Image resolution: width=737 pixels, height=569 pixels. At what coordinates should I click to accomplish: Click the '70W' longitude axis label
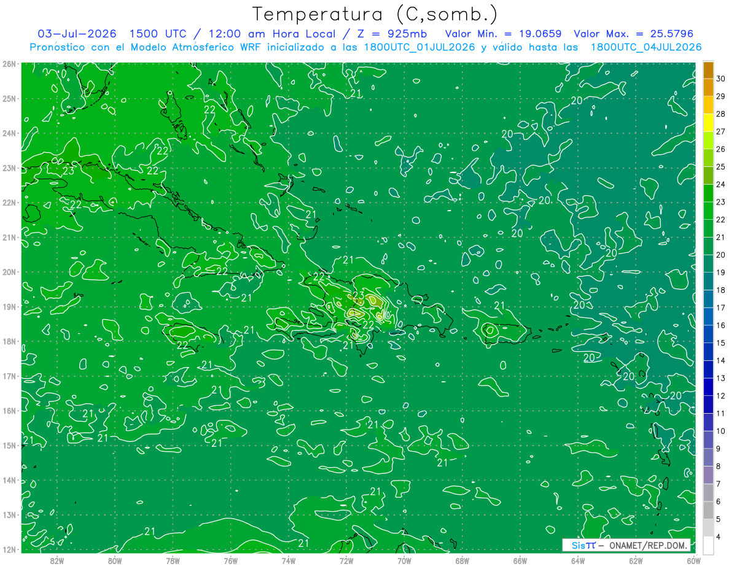tap(404, 560)
